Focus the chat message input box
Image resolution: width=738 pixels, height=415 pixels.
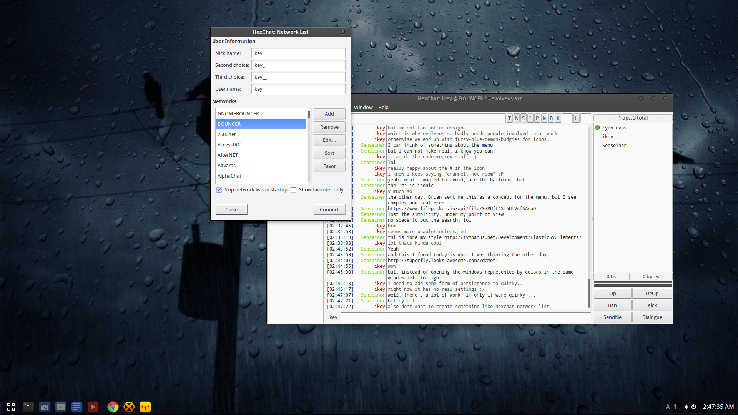click(465, 317)
